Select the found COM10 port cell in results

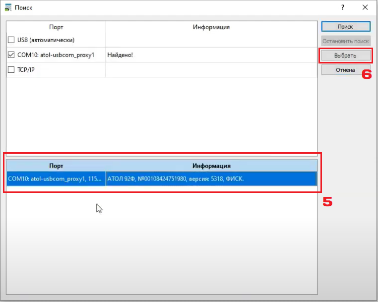point(56,179)
